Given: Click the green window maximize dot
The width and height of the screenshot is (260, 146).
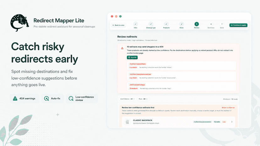Looking at the screenshot, I should (120, 16).
